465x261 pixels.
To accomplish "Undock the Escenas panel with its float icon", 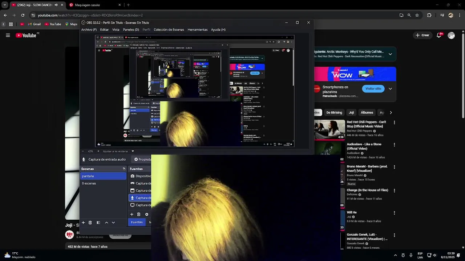I will (x=124, y=169).
